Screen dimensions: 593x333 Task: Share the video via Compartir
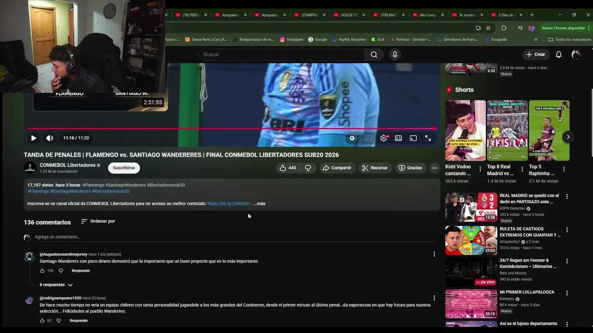337,168
